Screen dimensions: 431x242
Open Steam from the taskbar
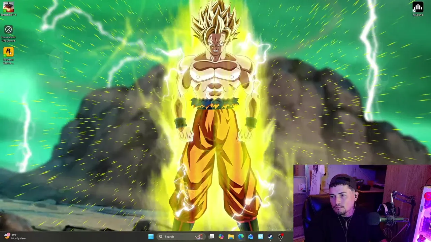(270, 237)
